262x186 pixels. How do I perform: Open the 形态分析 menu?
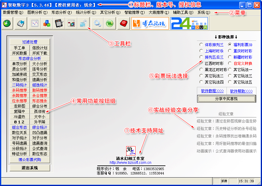point(62,12)
